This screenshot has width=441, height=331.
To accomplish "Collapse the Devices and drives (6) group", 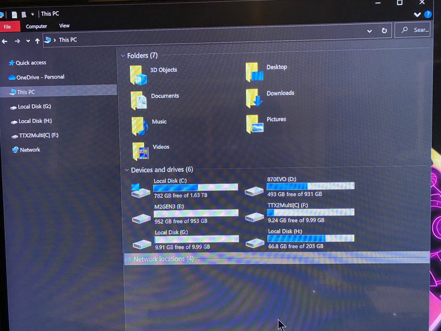I will (127, 170).
